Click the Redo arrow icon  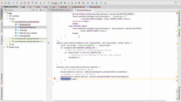17,3
